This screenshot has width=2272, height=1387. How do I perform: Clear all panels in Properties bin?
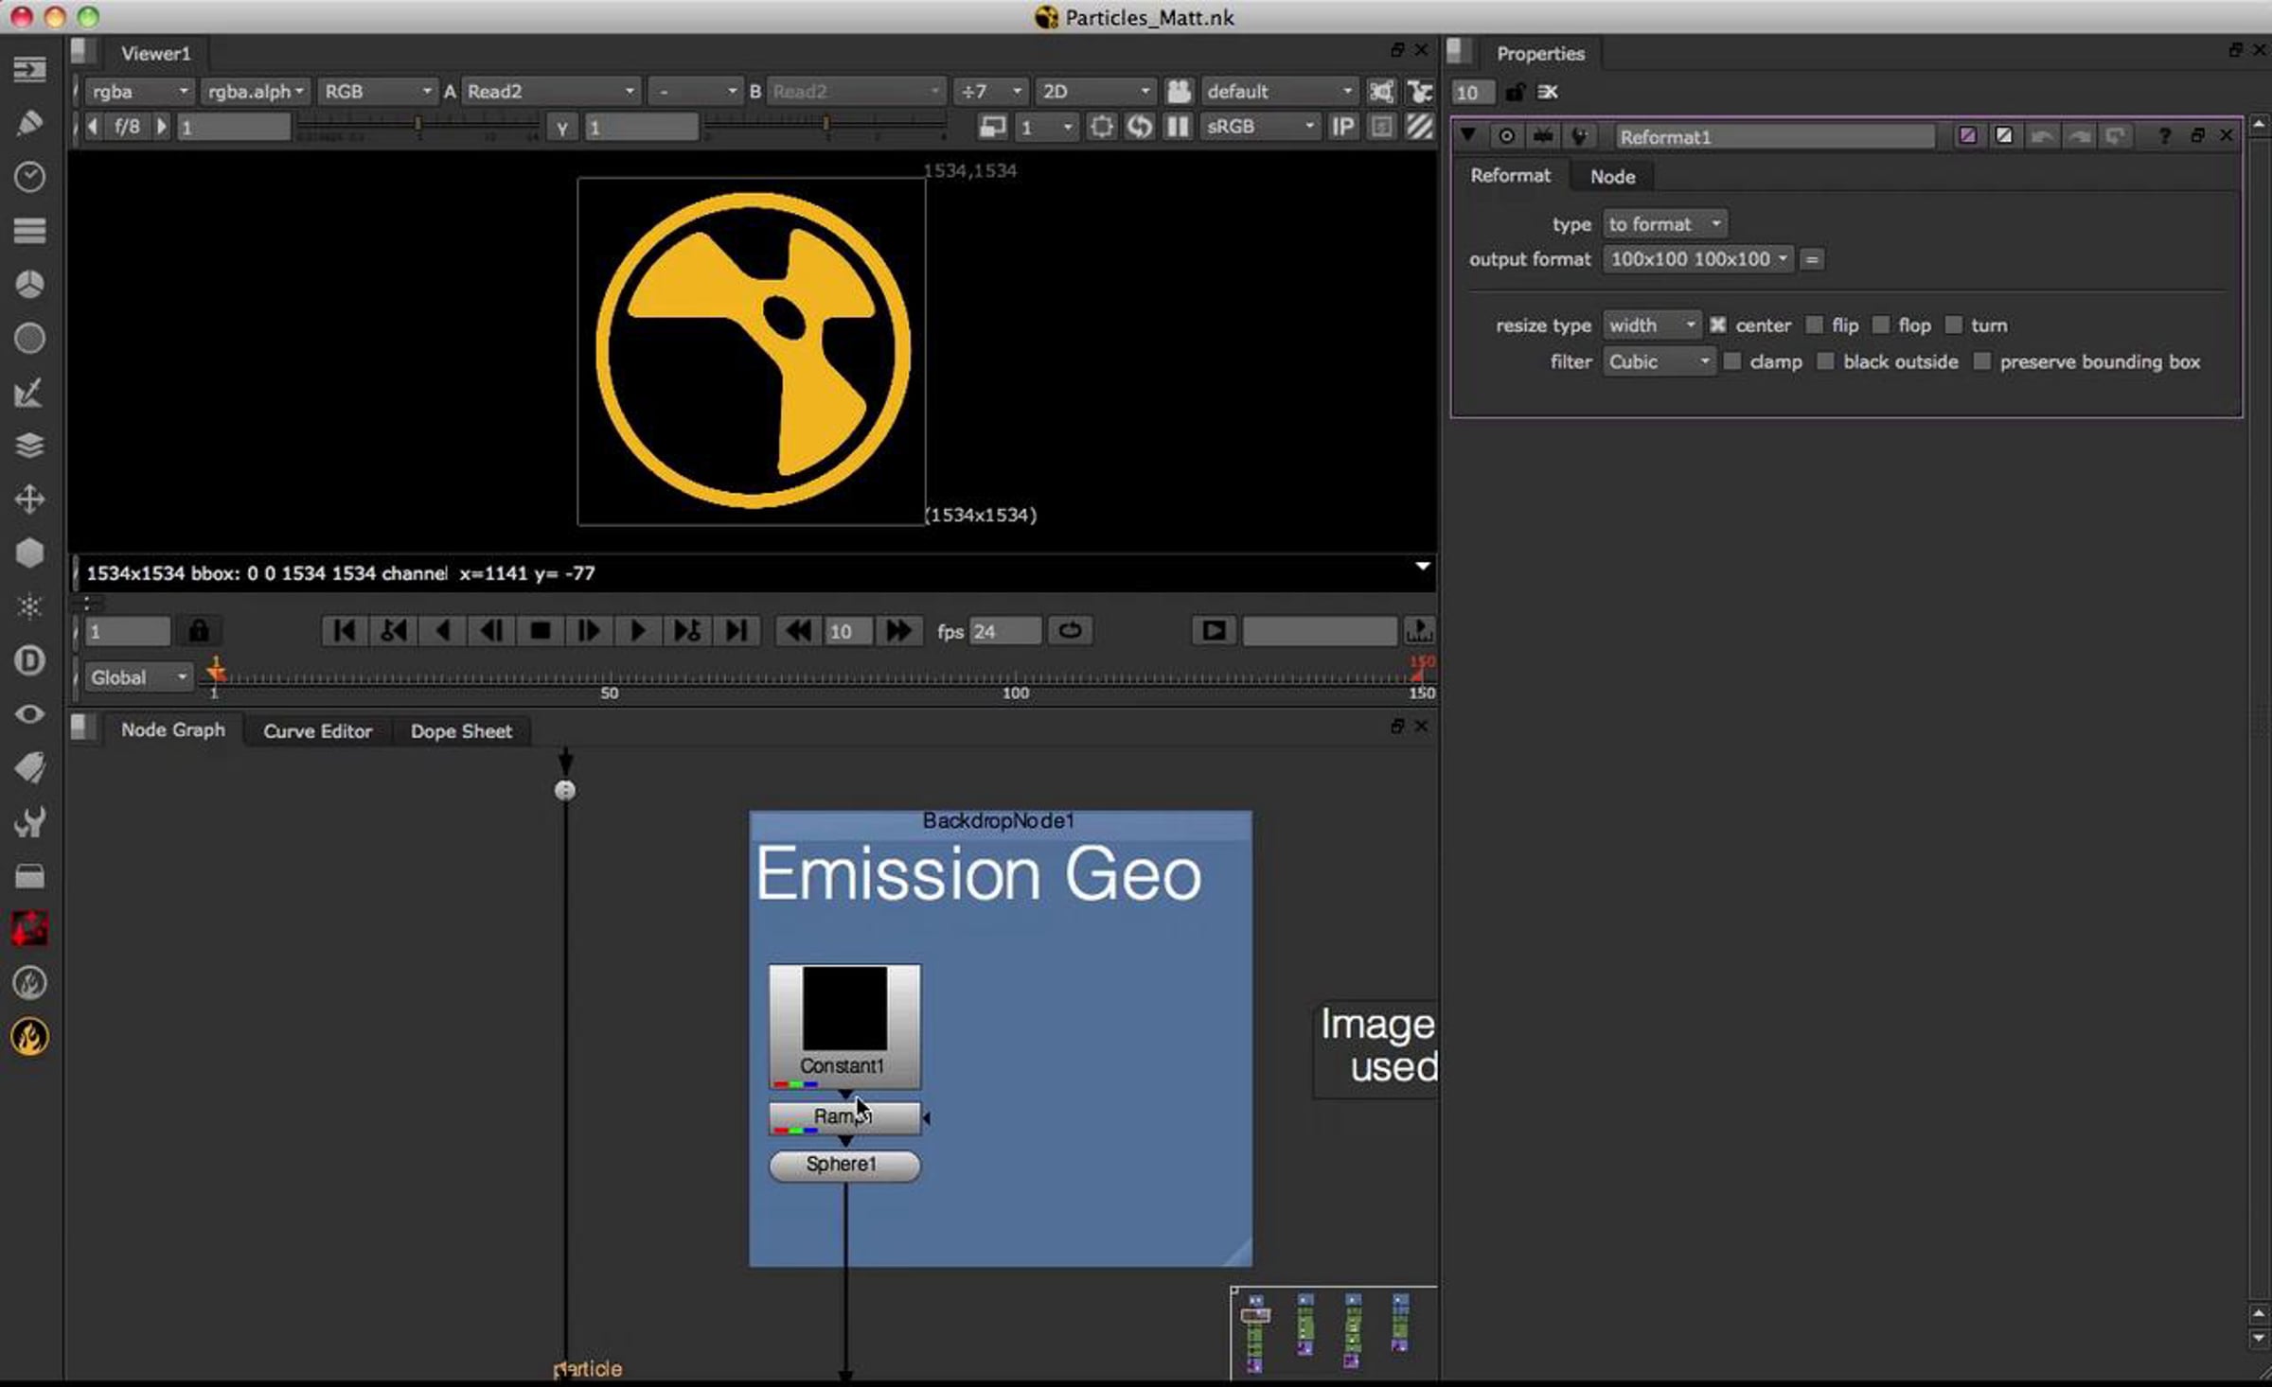1547,92
